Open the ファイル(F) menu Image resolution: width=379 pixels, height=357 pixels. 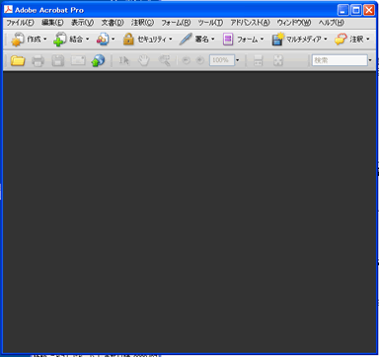pyautogui.click(x=20, y=23)
